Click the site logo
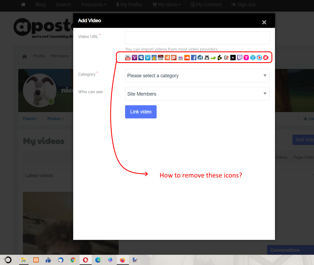 pos(43,28)
